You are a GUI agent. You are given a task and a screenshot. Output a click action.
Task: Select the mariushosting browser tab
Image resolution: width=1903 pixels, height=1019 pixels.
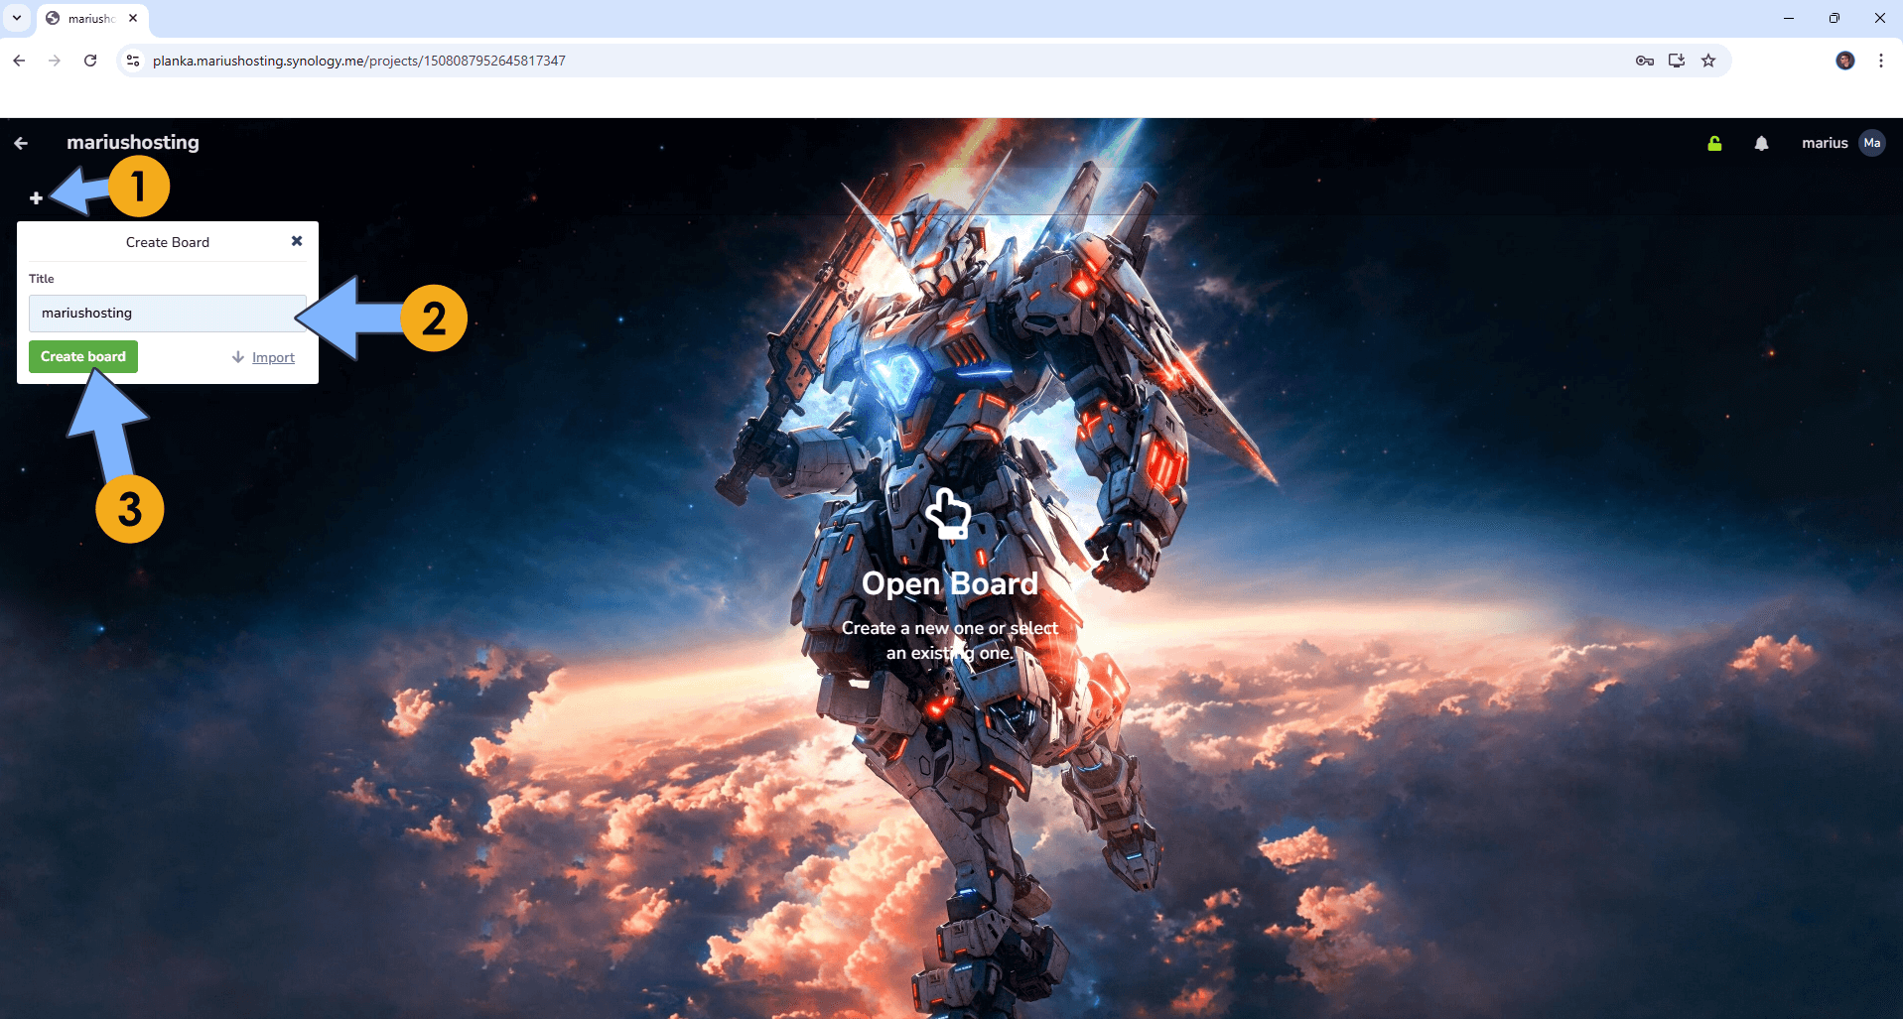[91, 19]
